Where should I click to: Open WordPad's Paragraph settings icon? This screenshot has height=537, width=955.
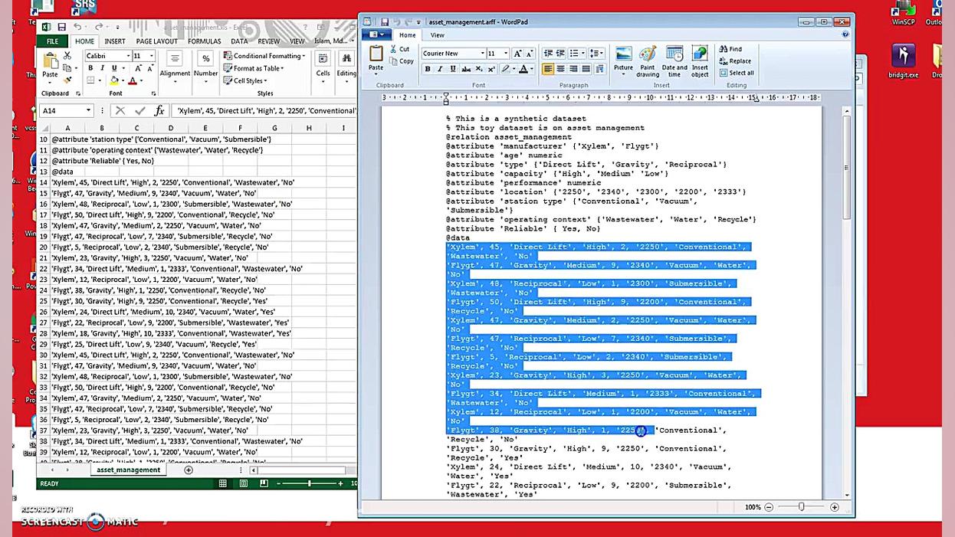point(599,69)
